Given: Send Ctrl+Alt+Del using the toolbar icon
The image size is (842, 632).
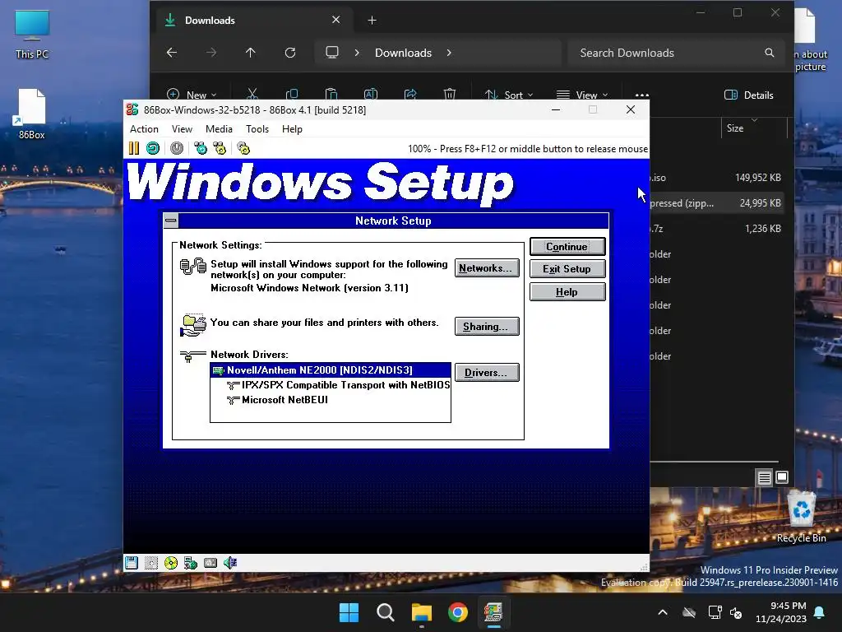Looking at the screenshot, I should click(201, 148).
